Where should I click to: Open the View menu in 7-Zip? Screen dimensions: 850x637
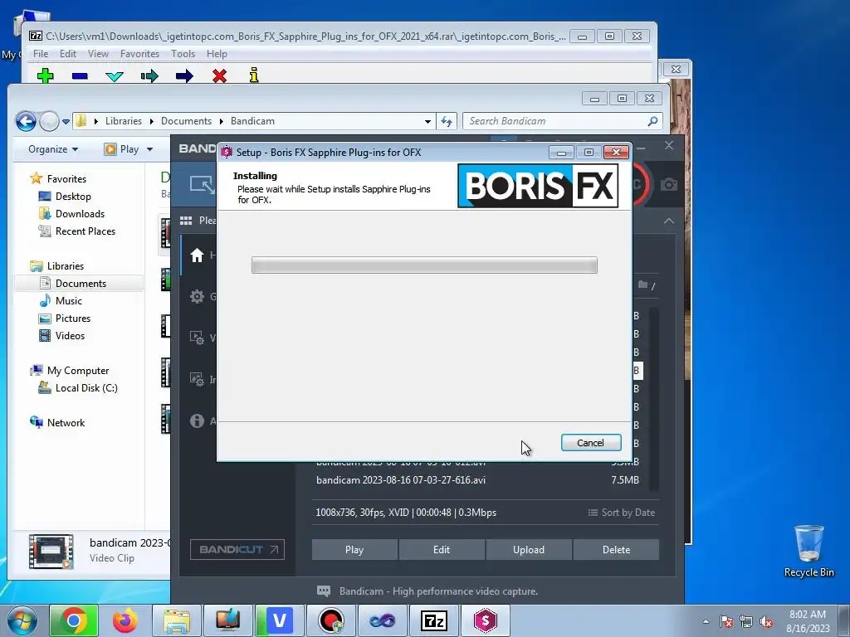[98, 54]
